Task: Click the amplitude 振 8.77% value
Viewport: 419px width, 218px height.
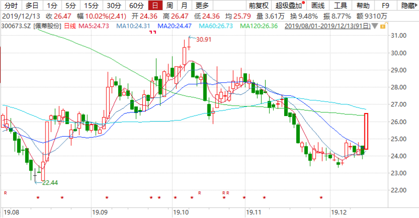Action: point(337,16)
